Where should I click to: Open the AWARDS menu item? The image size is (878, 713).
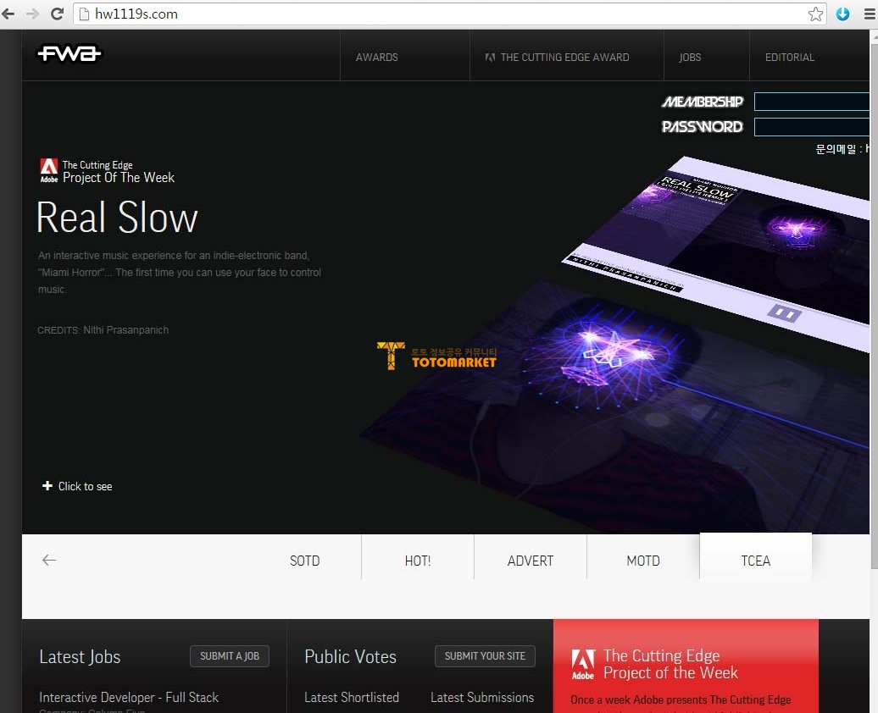(x=377, y=57)
